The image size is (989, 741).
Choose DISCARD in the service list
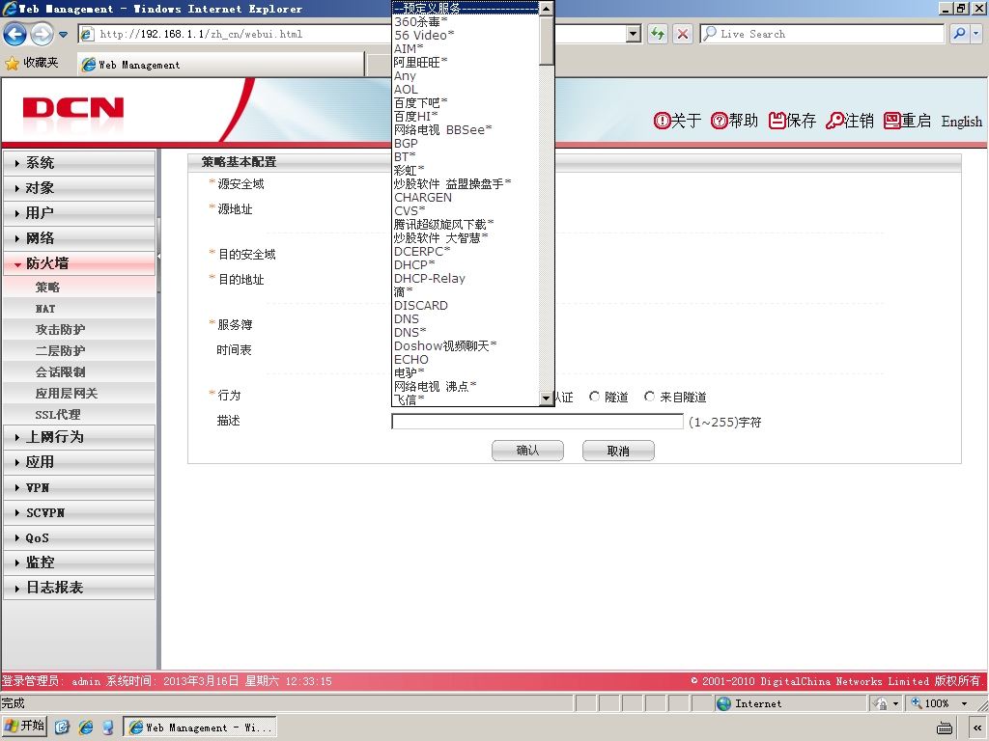click(x=466, y=306)
